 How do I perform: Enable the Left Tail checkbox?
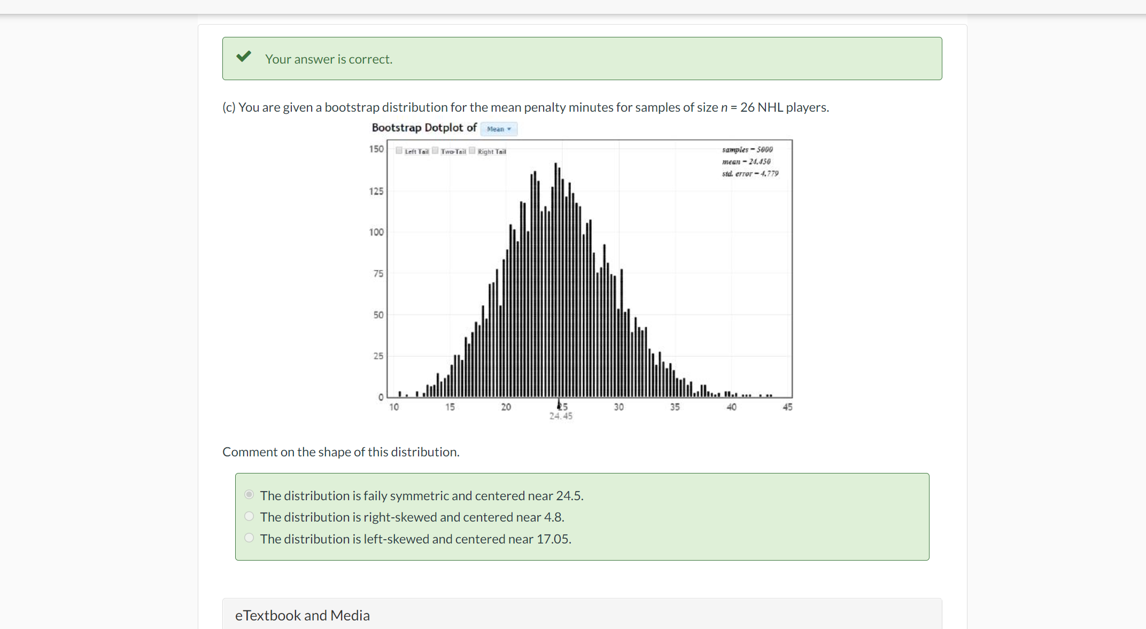point(399,151)
